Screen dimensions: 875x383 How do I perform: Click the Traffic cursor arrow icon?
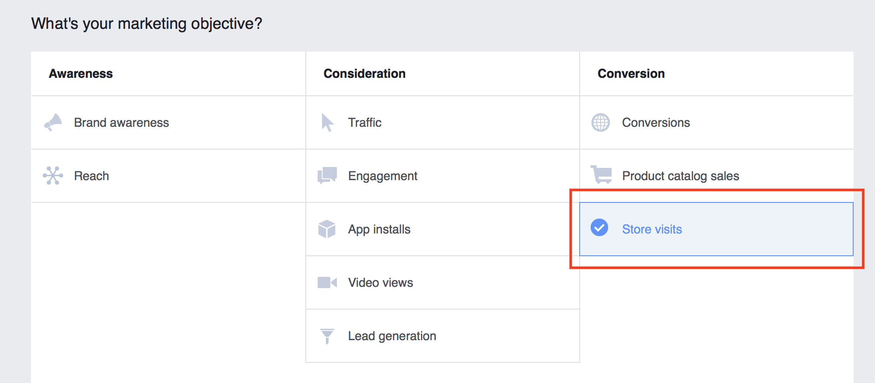coord(327,122)
